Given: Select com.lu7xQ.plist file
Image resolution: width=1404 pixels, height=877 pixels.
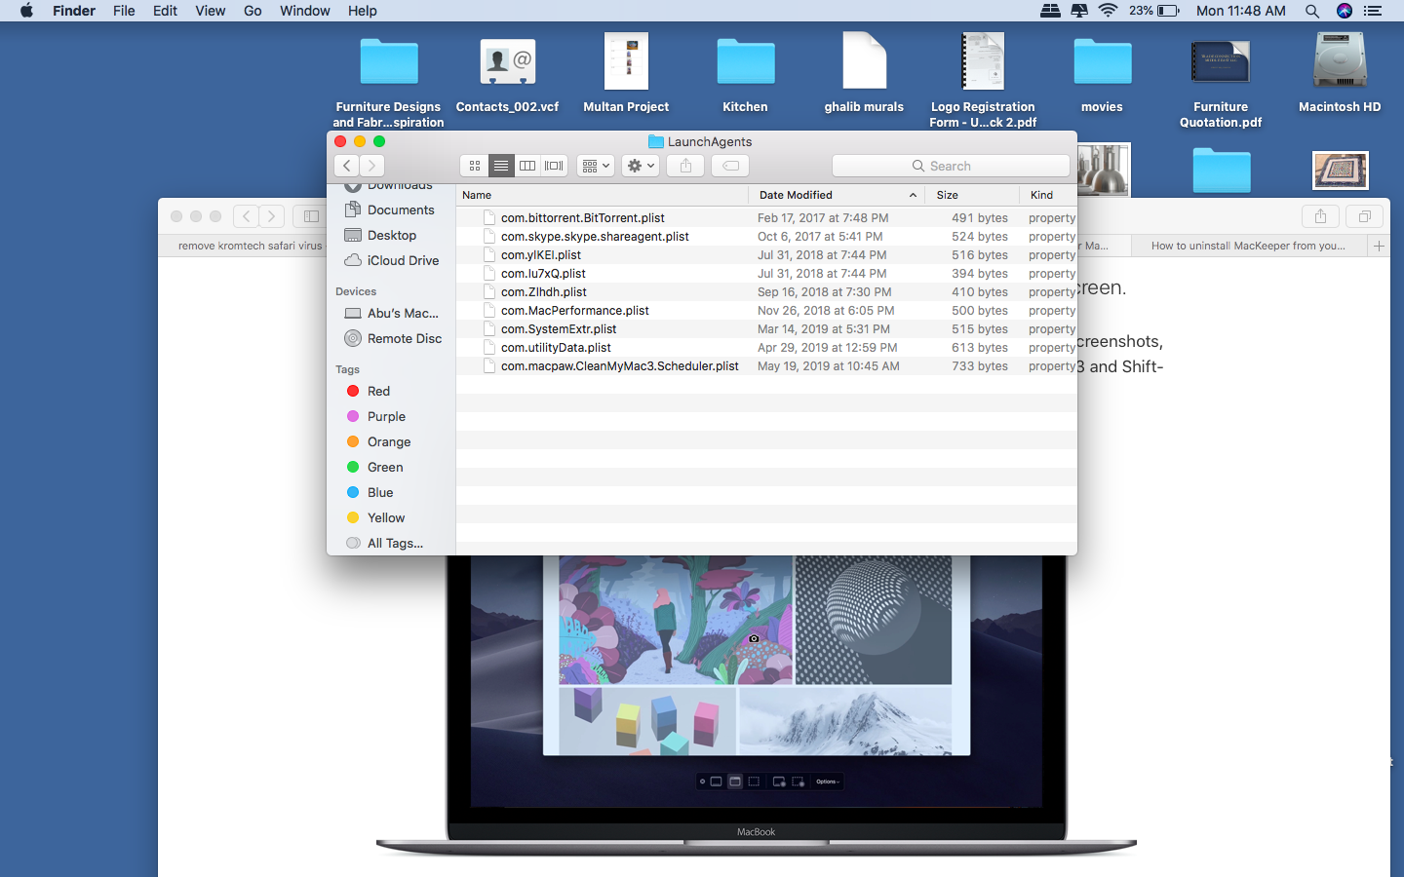Looking at the screenshot, I should [x=766, y=273].
